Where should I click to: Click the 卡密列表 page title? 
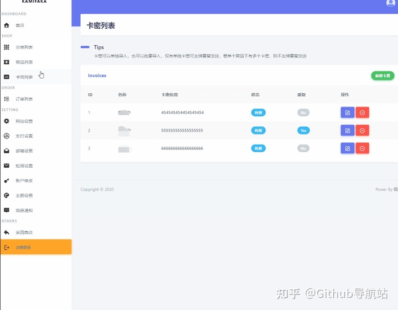[x=101, y=25]
